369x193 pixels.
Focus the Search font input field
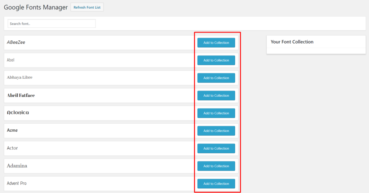[x=52, y=23]
